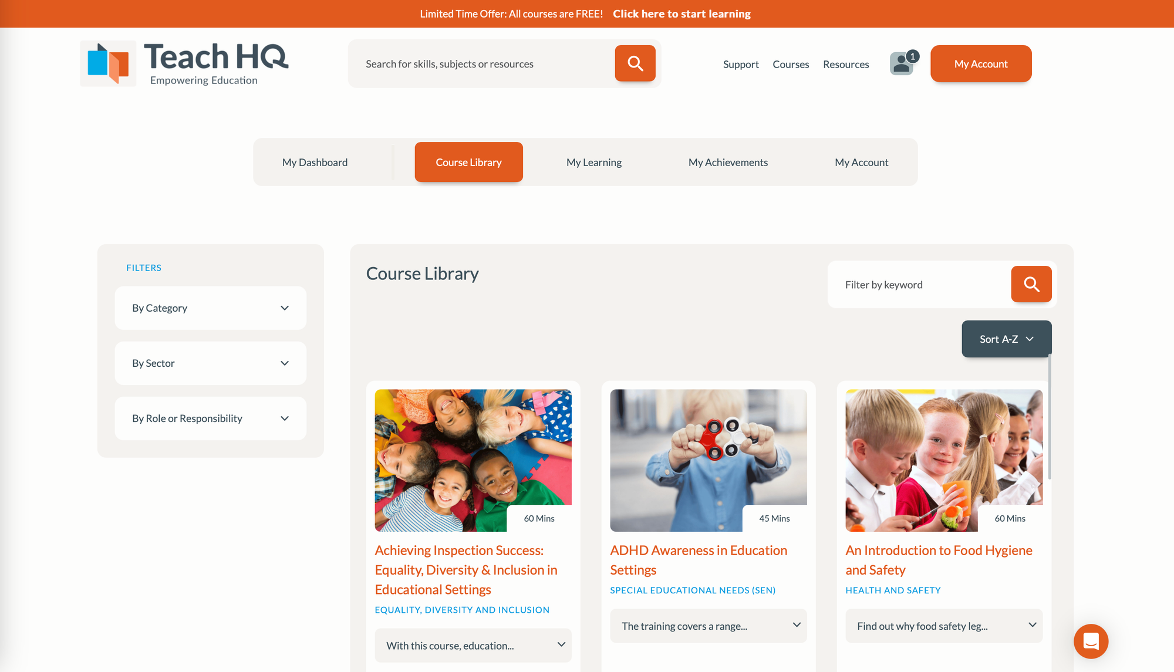Screen dimensions: 1174x672
Task: Expand the By Category filter
Action: (210, 308)
